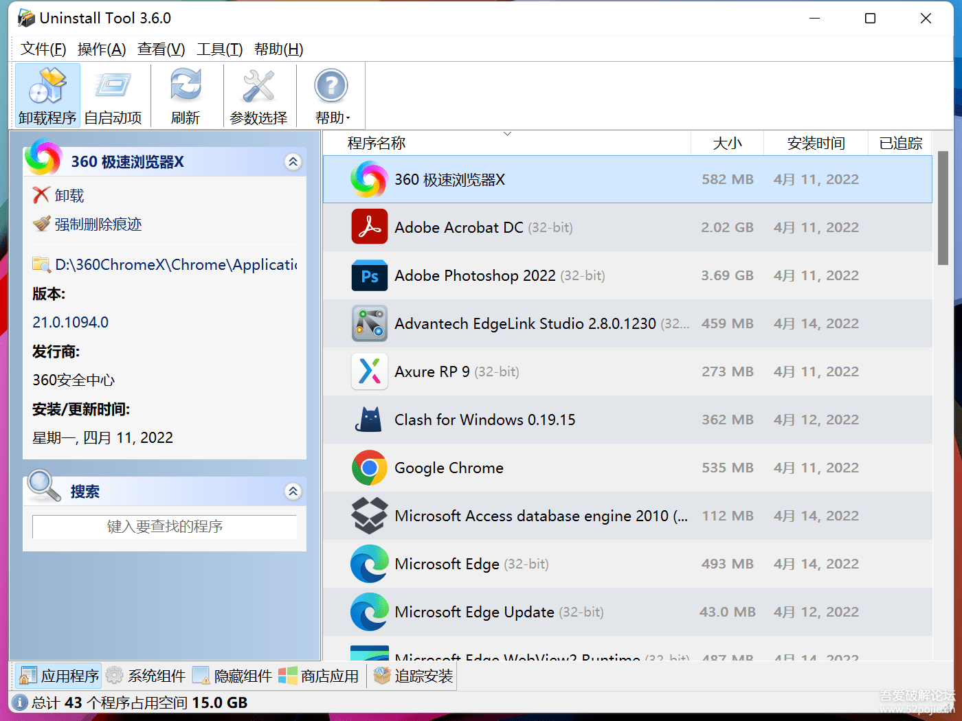
Task: Click the 360 极速浏览器X icon in list
Action: 369,179
